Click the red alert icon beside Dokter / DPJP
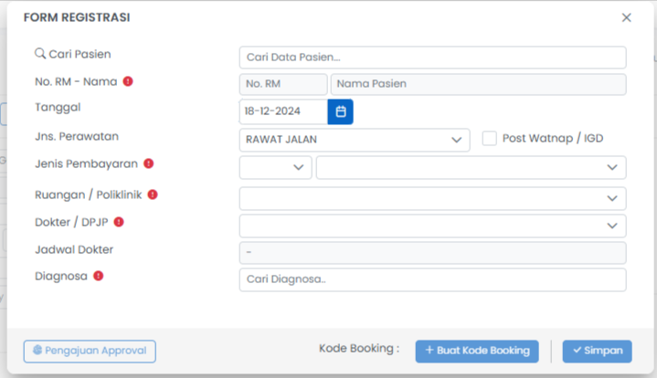 point(119,222)
